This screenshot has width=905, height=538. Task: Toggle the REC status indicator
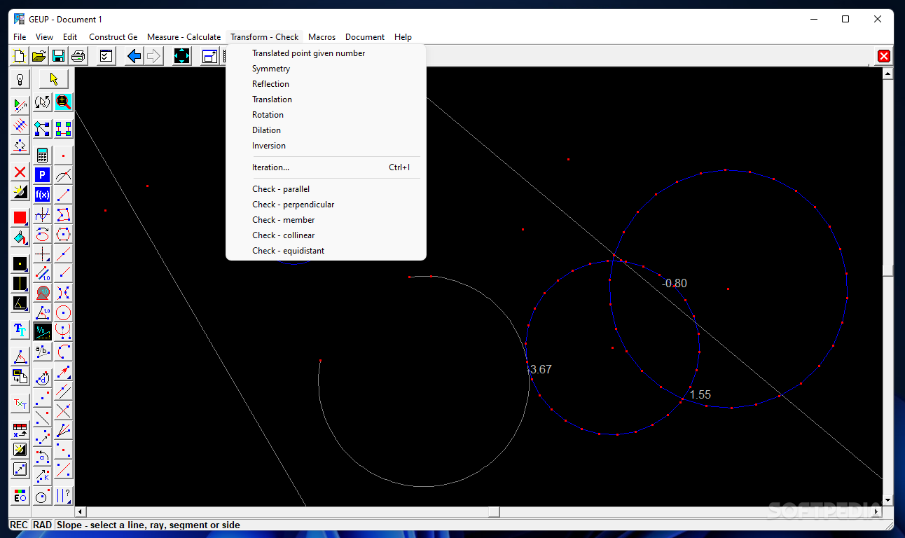coord(20,525)
